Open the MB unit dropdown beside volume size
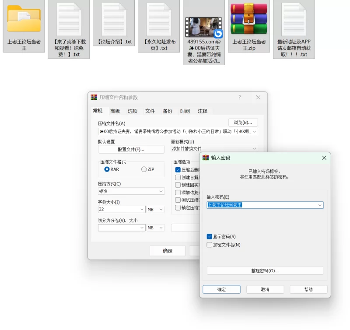350x330 pixels. click(156, 228)
